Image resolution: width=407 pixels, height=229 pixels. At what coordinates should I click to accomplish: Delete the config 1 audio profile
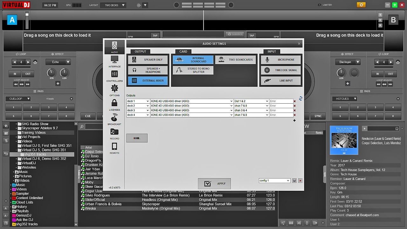tap(300, 181)
